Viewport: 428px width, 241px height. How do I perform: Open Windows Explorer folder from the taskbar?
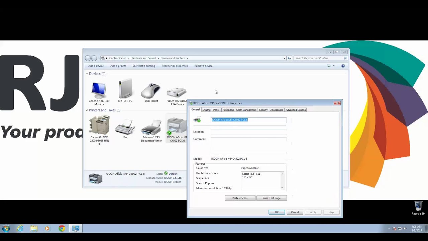point(34,229)
